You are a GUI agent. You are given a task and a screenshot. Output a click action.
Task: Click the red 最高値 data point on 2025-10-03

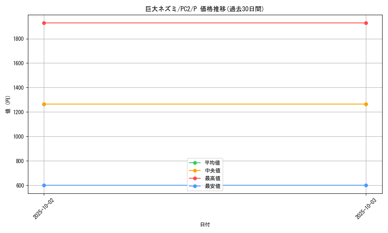point(366,23)
